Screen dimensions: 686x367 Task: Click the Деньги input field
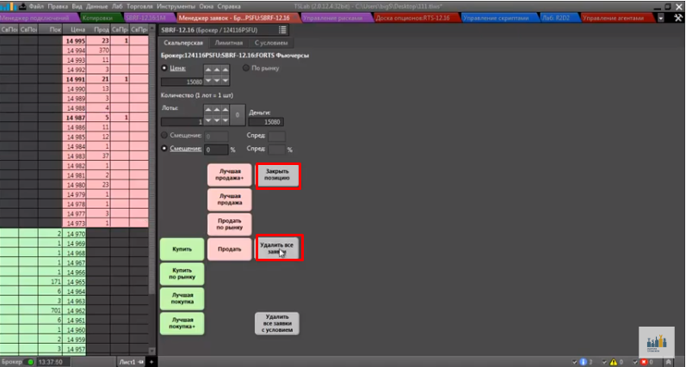(x=266, y=122)
